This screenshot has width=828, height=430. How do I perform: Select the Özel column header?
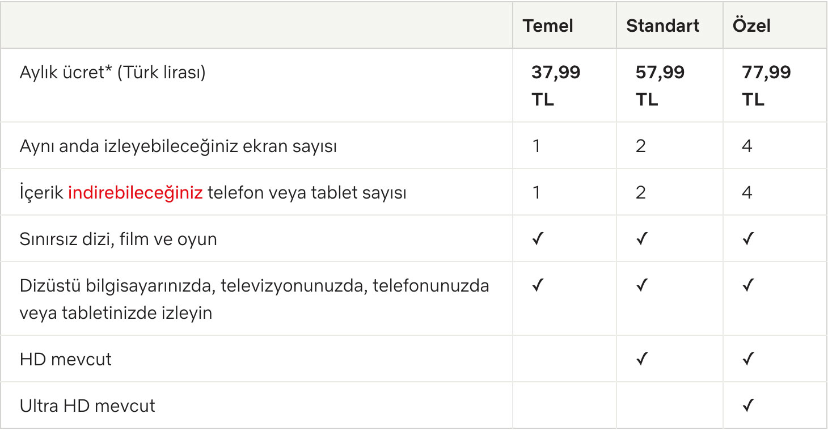click(x=751, y=26)
